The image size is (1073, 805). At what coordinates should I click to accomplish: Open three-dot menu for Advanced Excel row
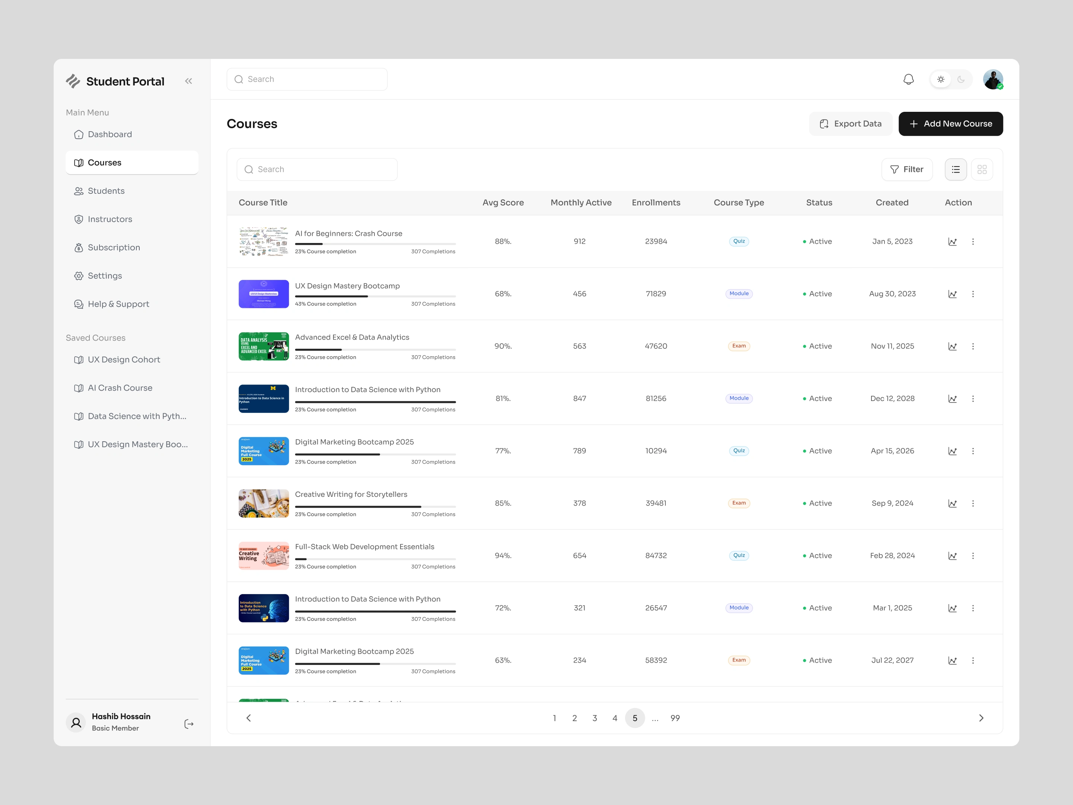click(x=972, y=347)
